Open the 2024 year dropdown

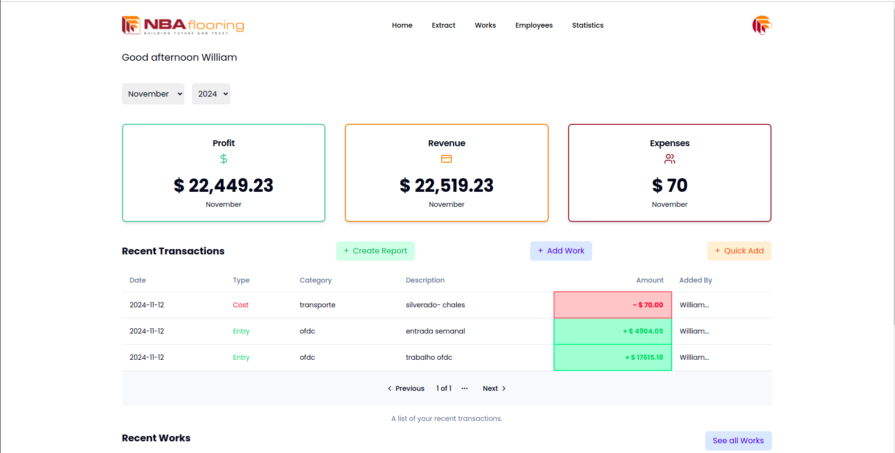(x=211, y=94)
